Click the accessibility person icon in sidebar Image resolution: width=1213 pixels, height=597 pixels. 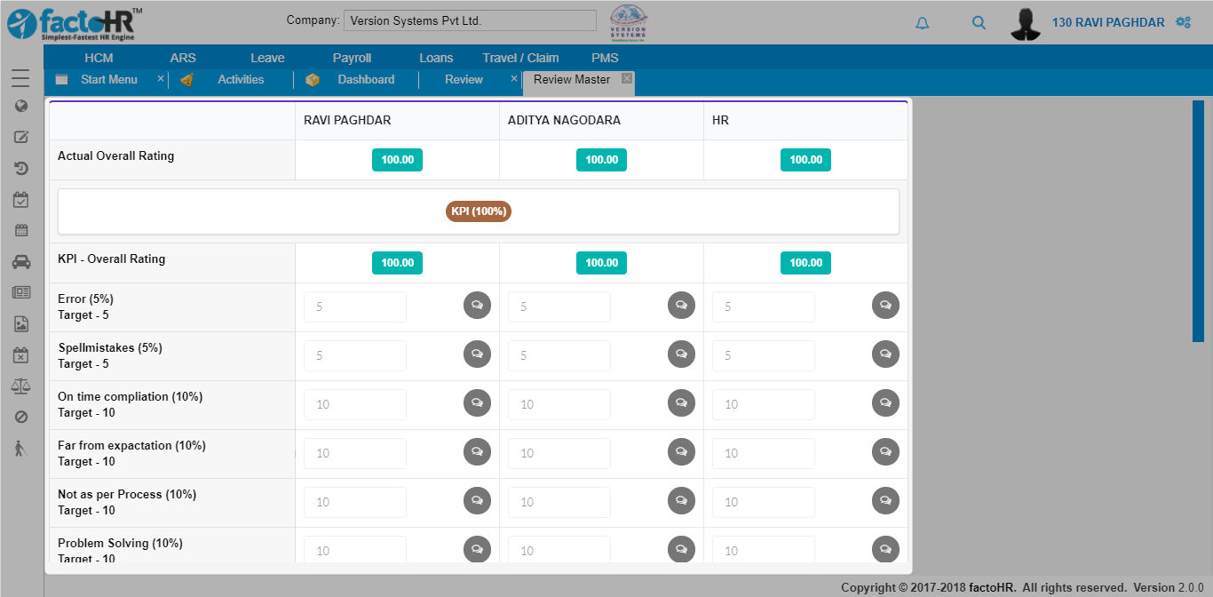click(x=20, y=448)
